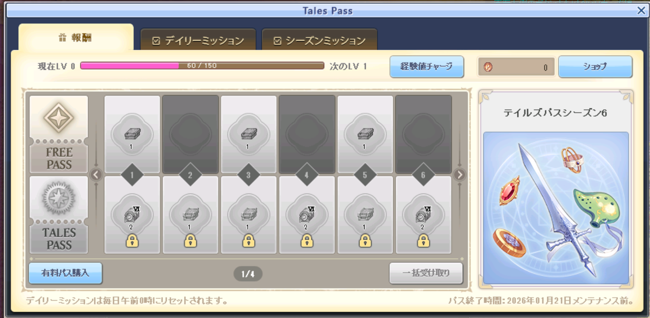
Task: Click the 有料パス購入 button
Action: click(66, 273)
